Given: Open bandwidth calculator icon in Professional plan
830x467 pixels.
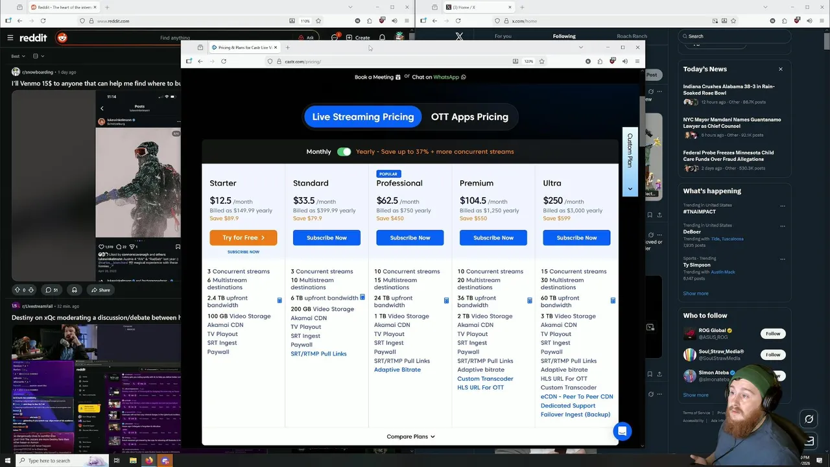Looking at the screenshot, I should (x=446, y=301).
